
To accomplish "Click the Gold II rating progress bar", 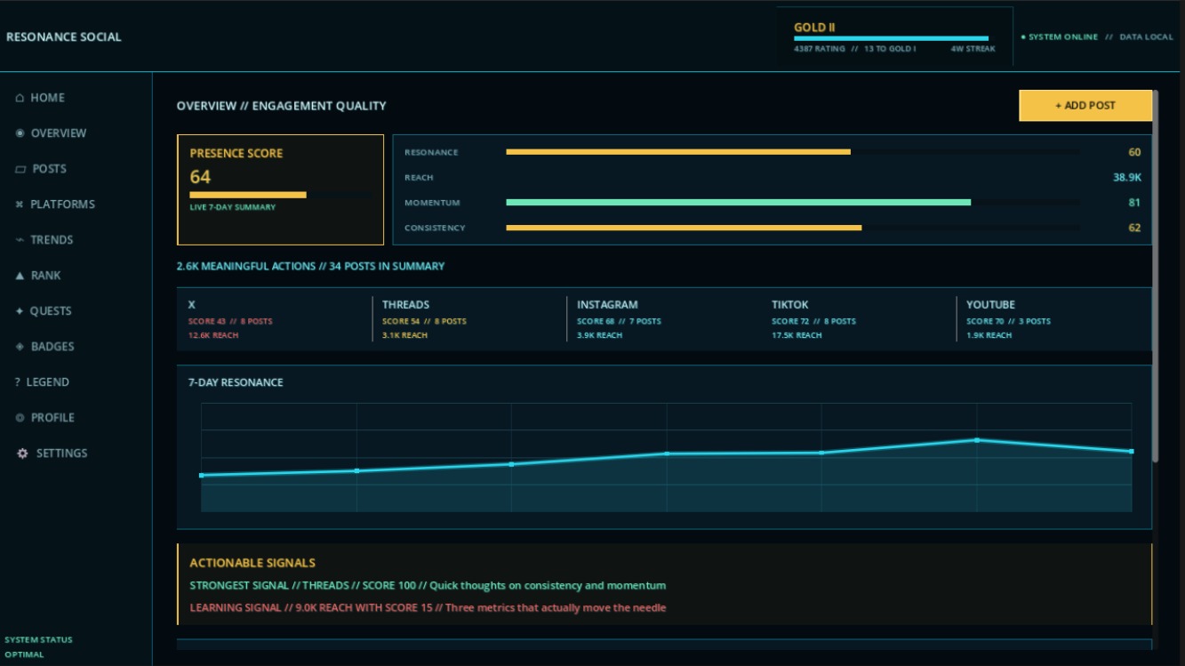I will [891, 38].
